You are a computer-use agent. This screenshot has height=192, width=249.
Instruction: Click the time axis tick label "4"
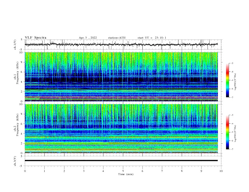point(103,171)
